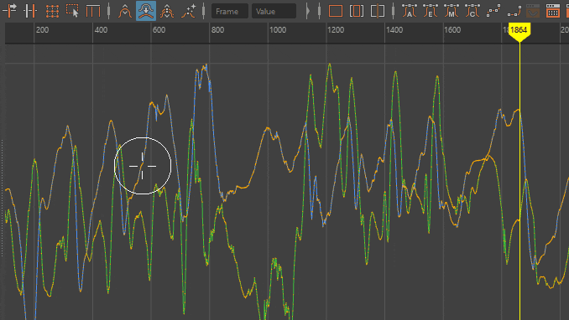
Task: Click the Frame input field
Action: pyautogui.click(x=230, y=11)
